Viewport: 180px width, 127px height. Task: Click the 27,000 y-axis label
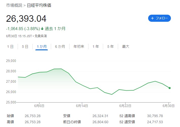point(11,81)
